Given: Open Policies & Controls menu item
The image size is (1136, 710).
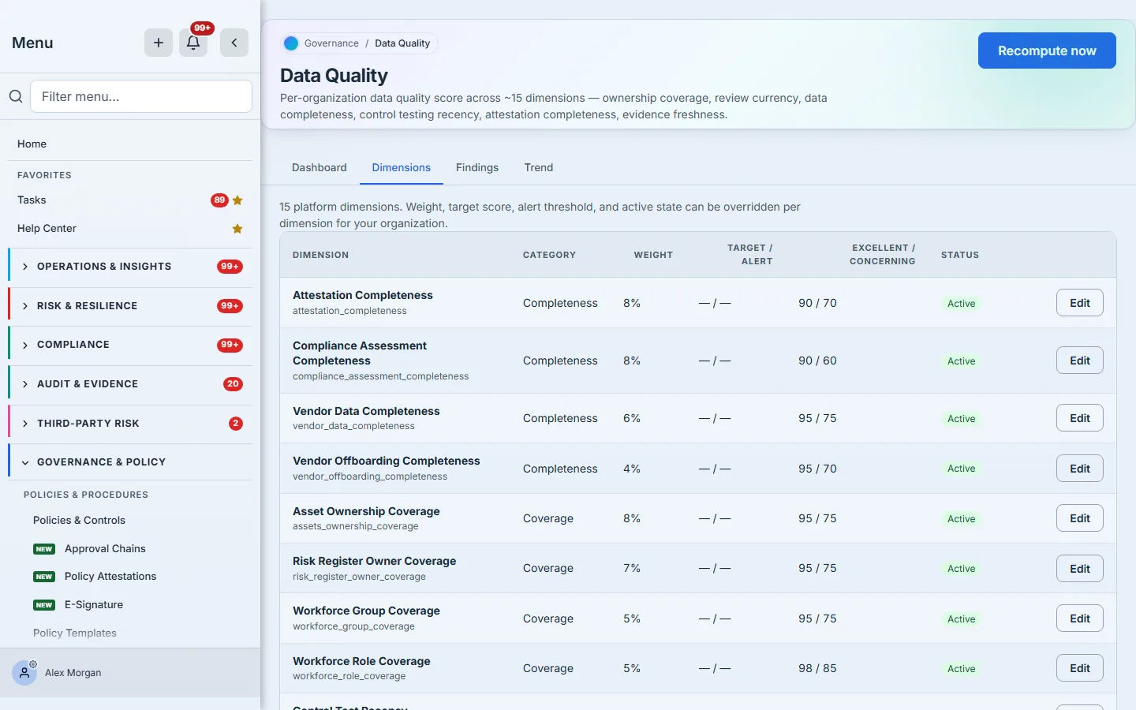Looking at the screenshot, I should (79, 521).
